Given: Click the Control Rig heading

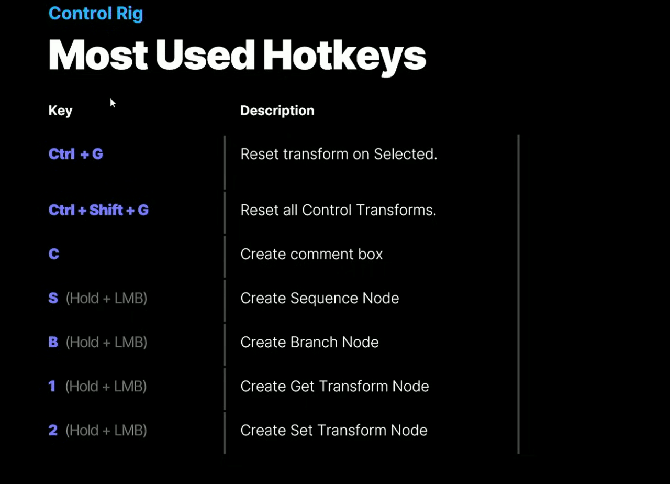Looking at the screenshot, I should (95, 13).
